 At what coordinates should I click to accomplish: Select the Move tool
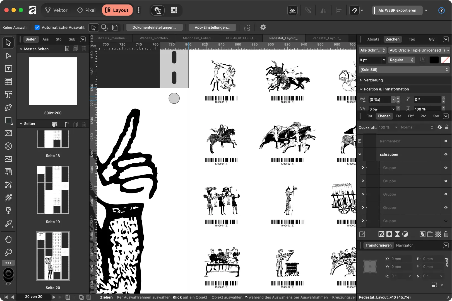coord(8,42)
